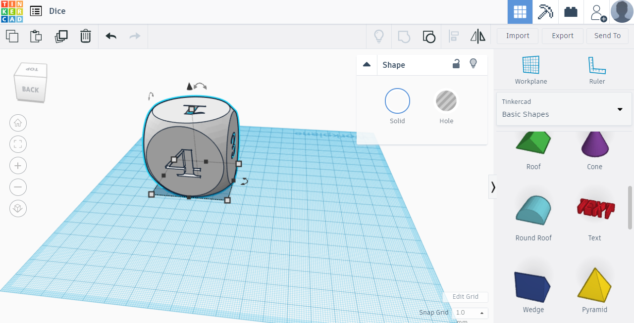Toggle the perspective/orthographic view cube button

click(18, 208)
